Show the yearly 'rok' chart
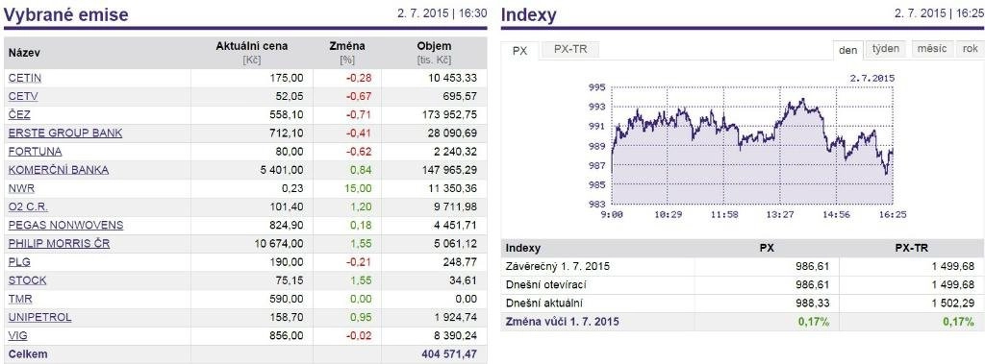The height and width of the screenshot is (364, 985). coord(970,49)
